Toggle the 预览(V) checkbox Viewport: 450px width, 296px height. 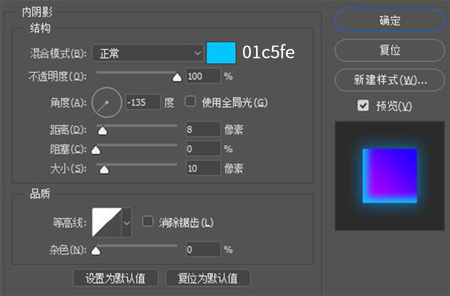[x=363, y=106]
